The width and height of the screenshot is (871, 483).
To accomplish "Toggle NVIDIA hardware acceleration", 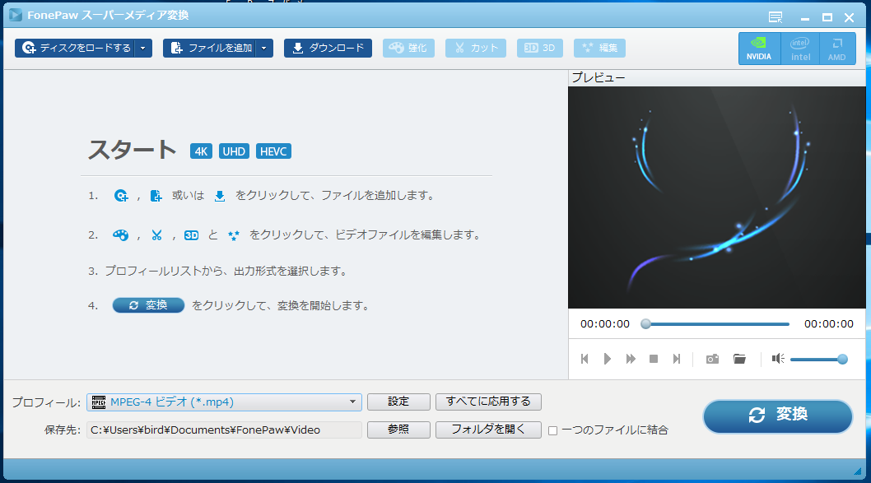I will 759,49.
